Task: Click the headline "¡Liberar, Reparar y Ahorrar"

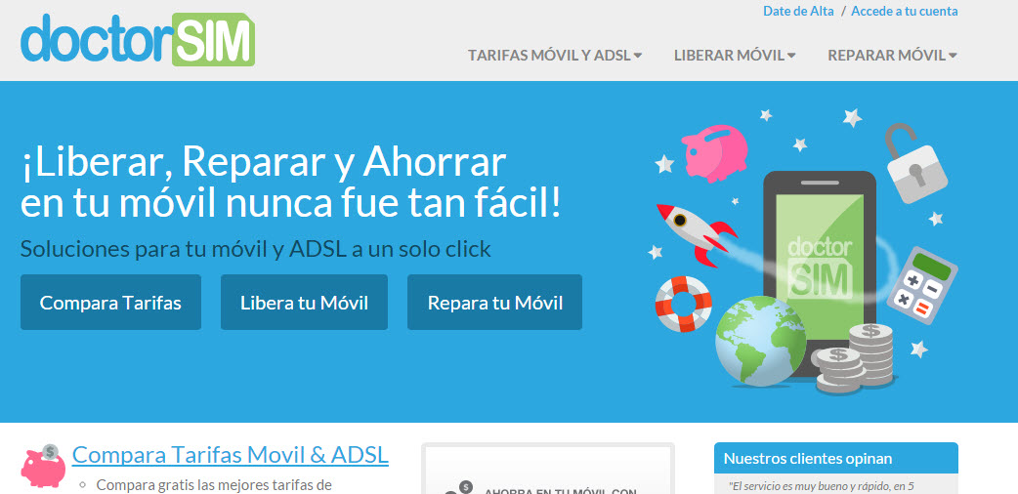Action: (264, 162)
